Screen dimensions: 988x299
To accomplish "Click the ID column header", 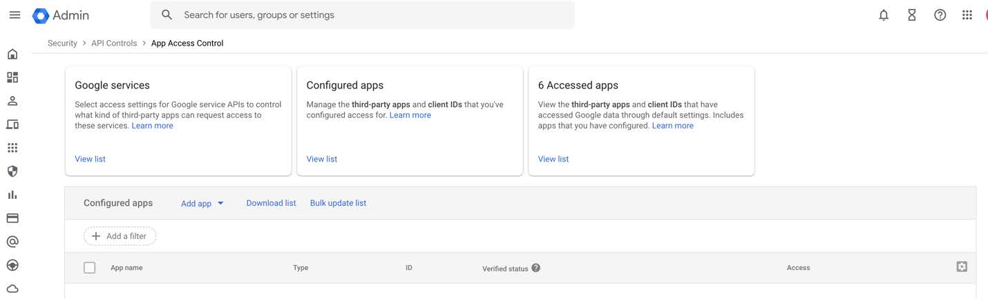I will coord(409,268).
